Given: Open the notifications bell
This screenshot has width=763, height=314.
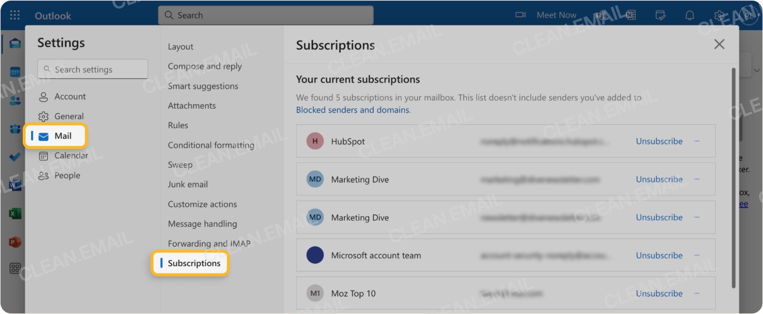Looking at the screenshot, I should [x=690, y=16].
